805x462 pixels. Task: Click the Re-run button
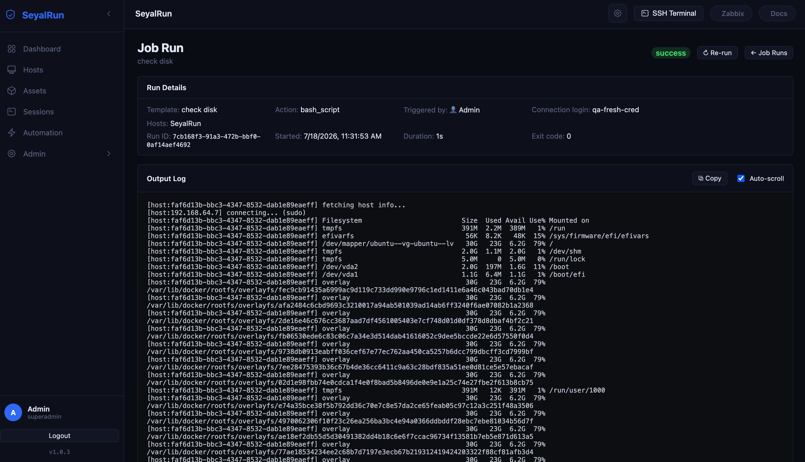[717, 53]
